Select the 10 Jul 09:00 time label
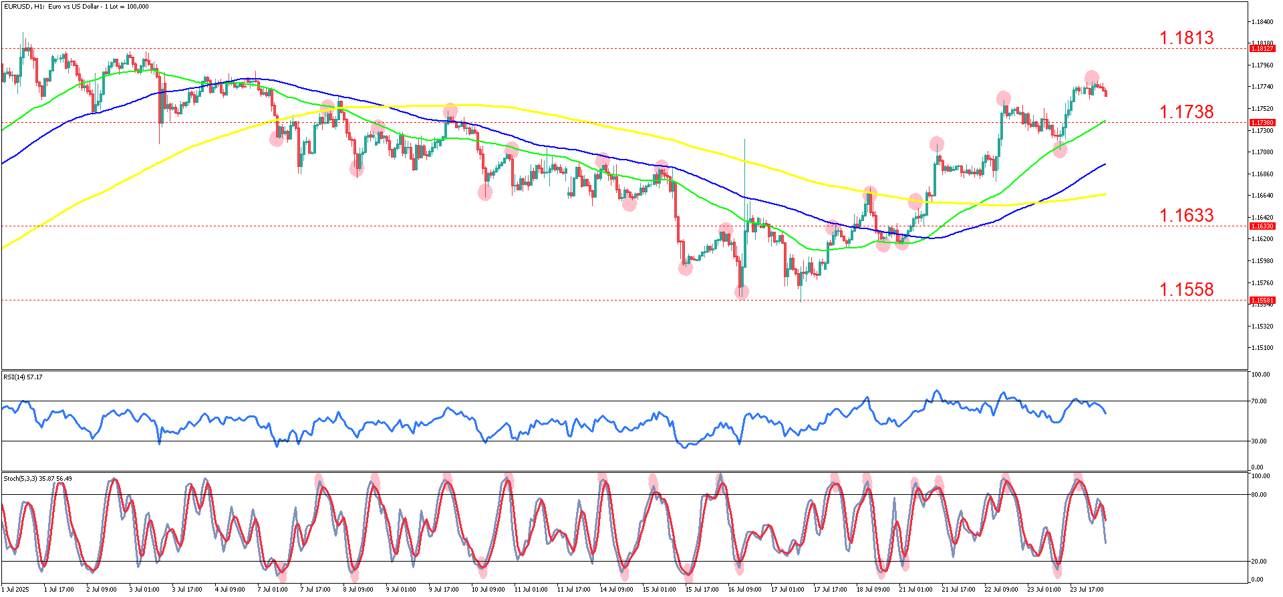 click(x=488, y=590)
